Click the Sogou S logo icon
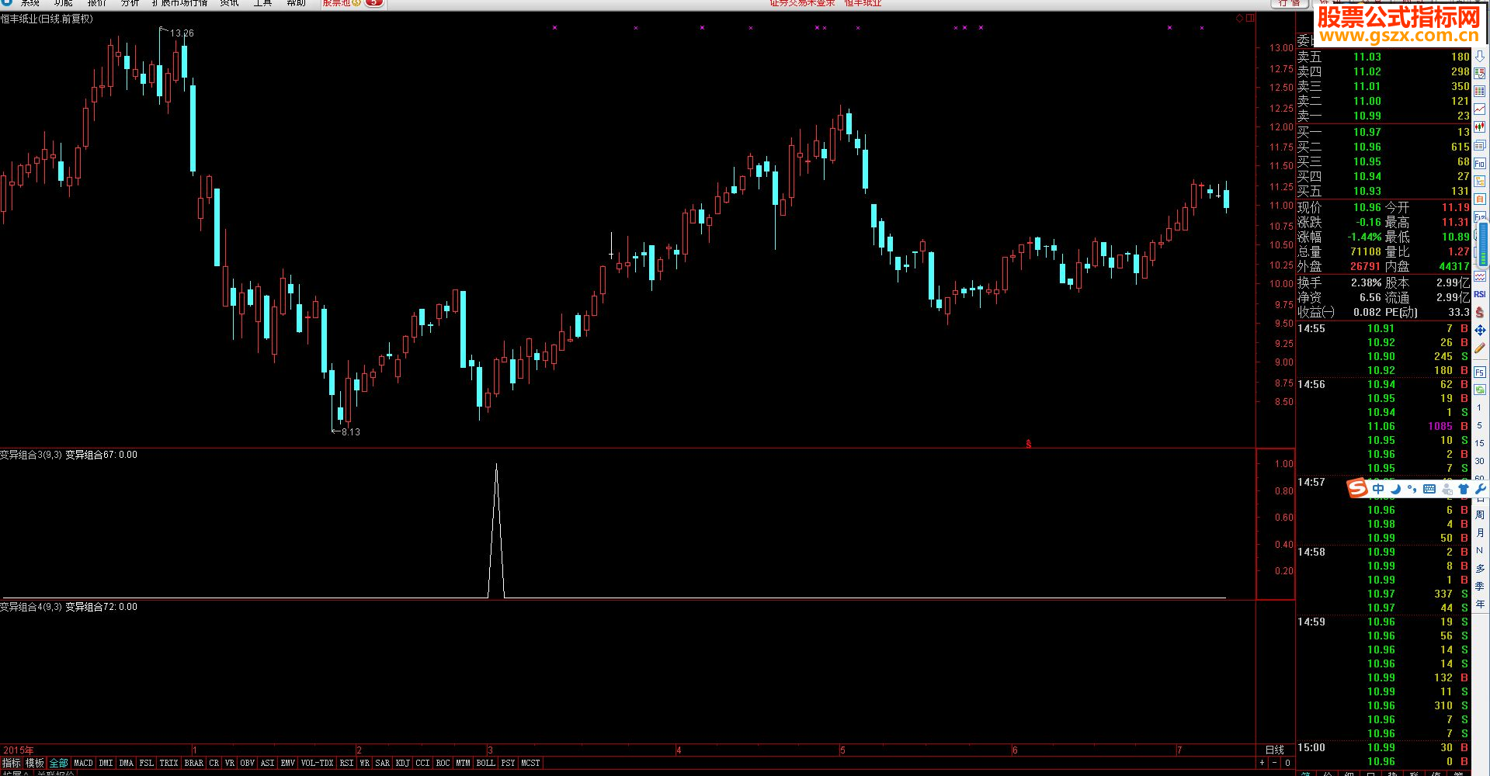Image resolution: width=1490 pixels, height=776 pixels. [x=1357, y=488]
